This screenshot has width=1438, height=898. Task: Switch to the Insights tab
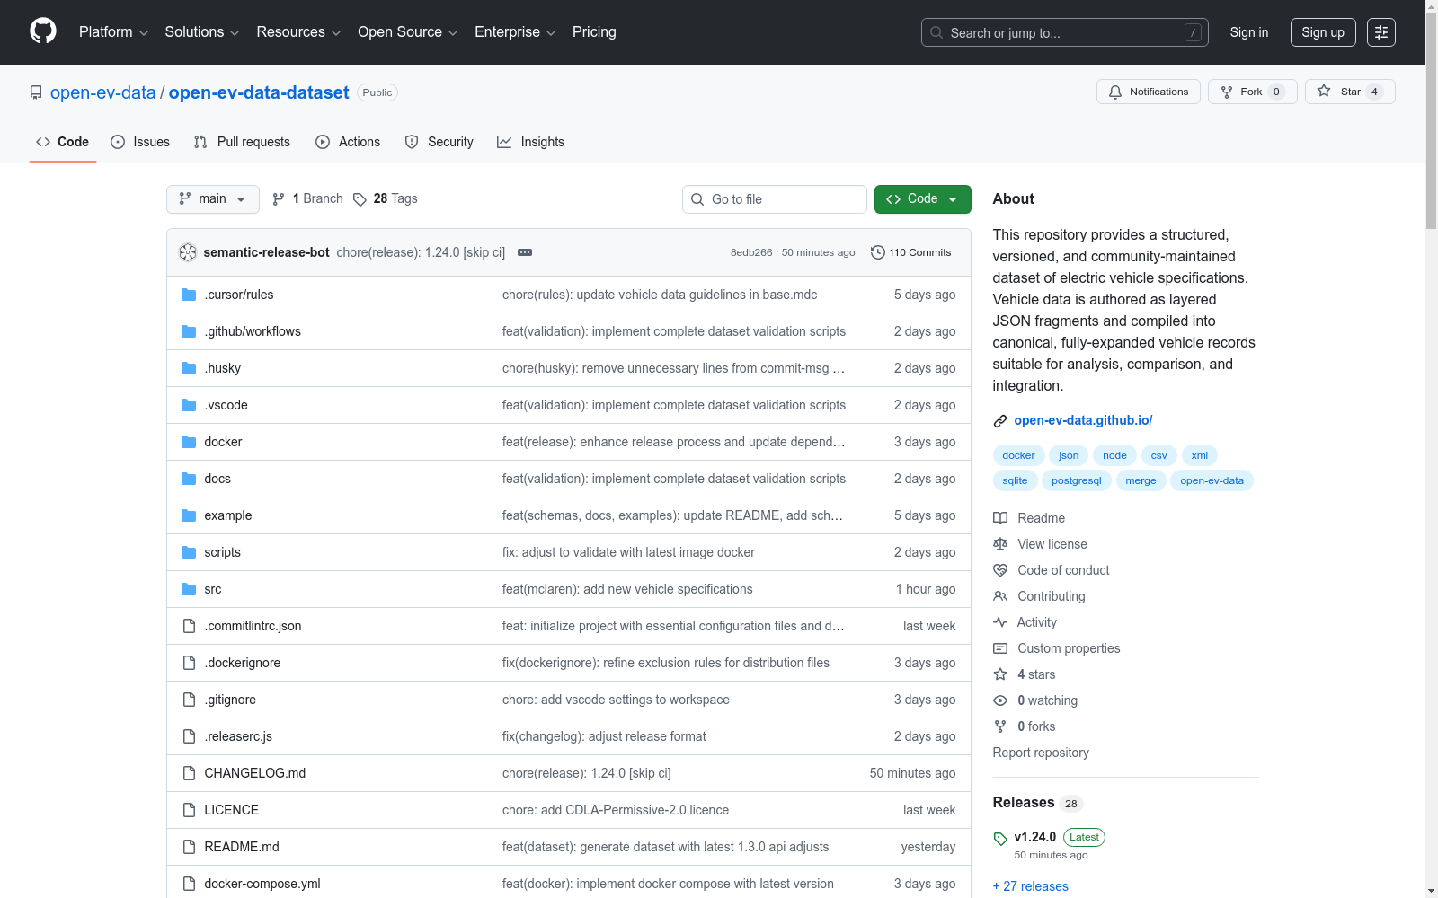click(531, 142)
